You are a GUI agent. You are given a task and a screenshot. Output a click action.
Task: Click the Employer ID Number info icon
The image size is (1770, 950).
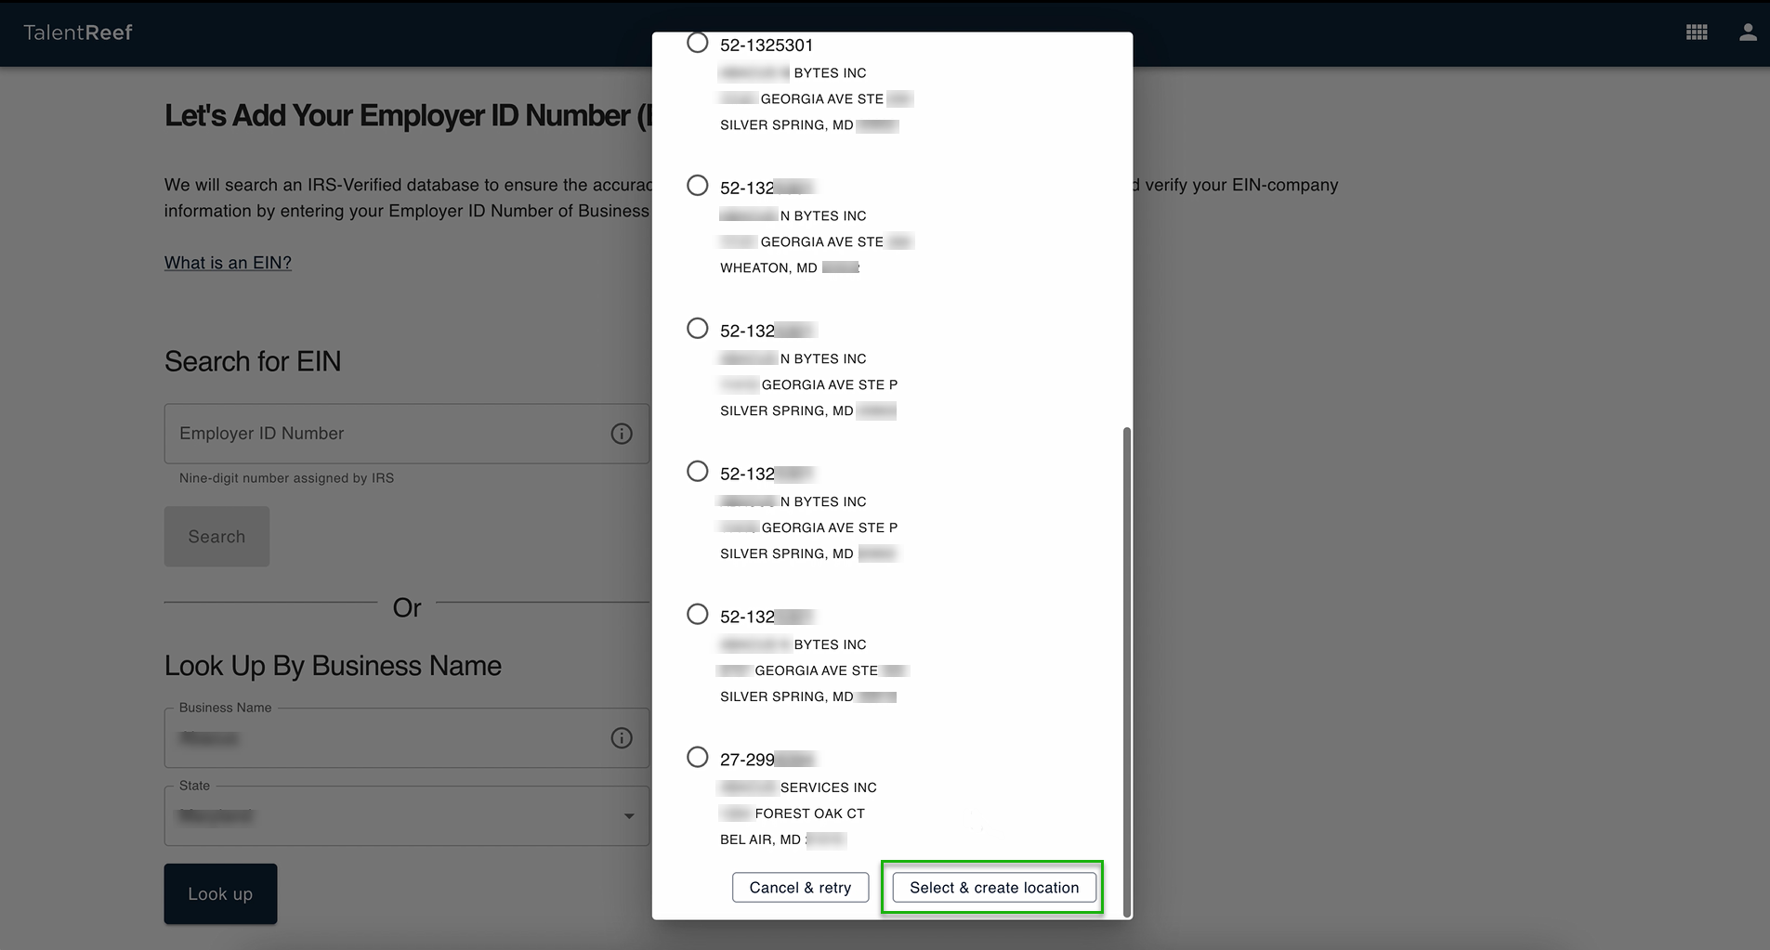621,434
